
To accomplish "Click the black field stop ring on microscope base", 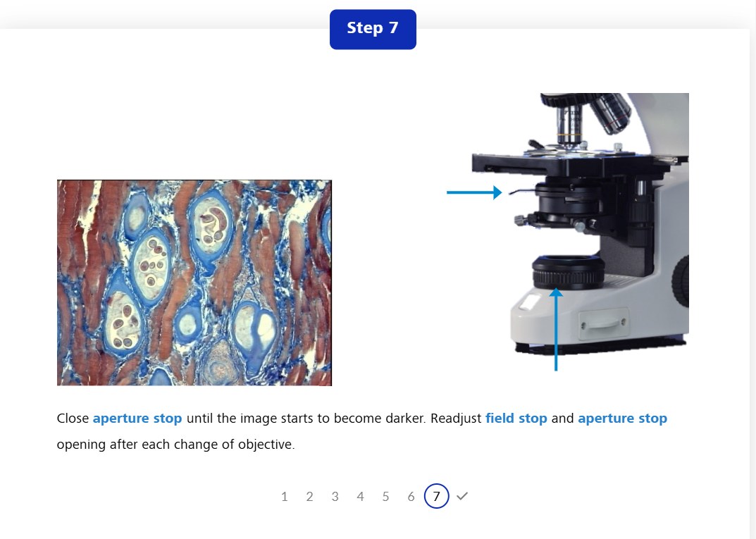I will [568, 275].
